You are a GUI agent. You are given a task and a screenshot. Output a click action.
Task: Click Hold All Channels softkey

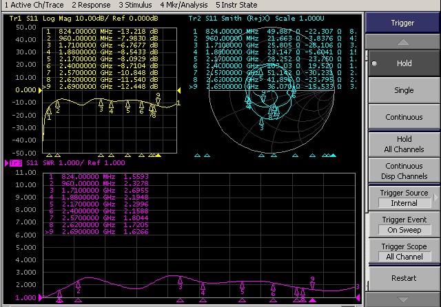click(x=404, y=144)
